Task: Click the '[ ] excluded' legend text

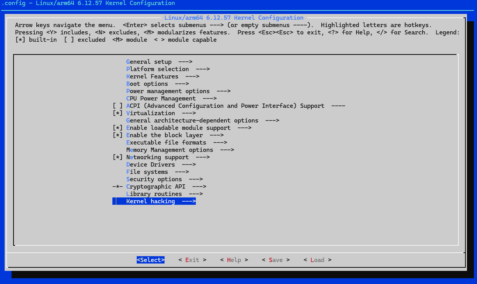Action: click(85, 40)
